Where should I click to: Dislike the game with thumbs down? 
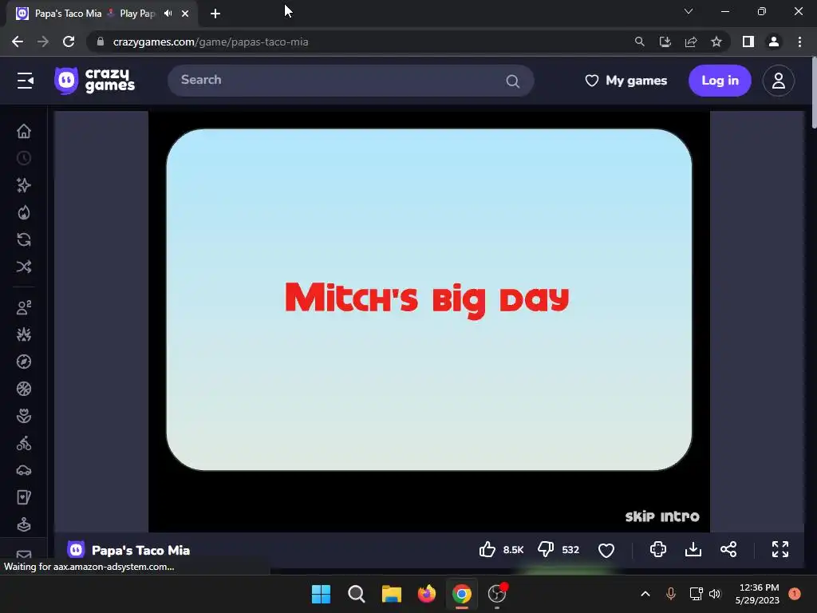point(546,549)
